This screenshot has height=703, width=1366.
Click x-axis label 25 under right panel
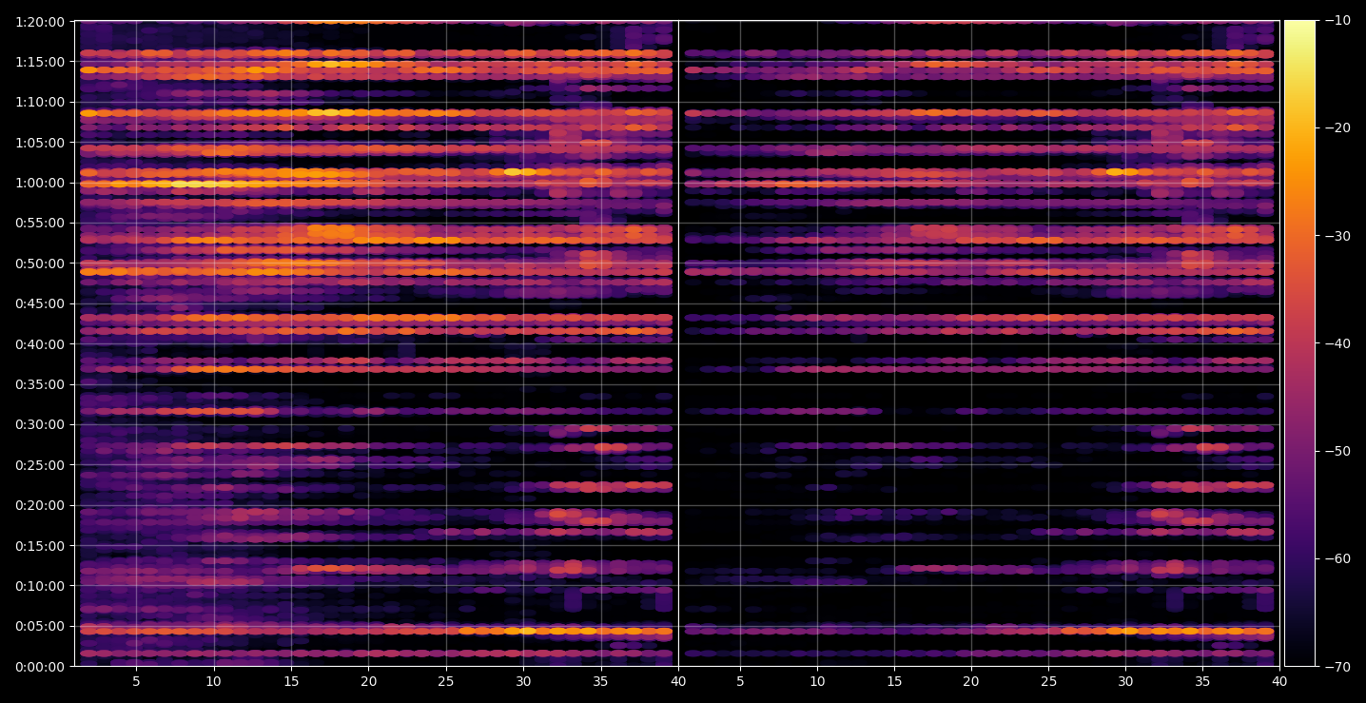pyautogui.click(x=1048, y=681)
